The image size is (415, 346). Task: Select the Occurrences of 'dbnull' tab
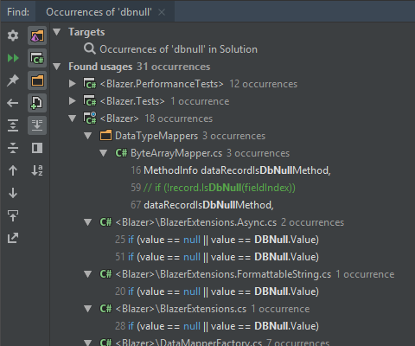99,12
